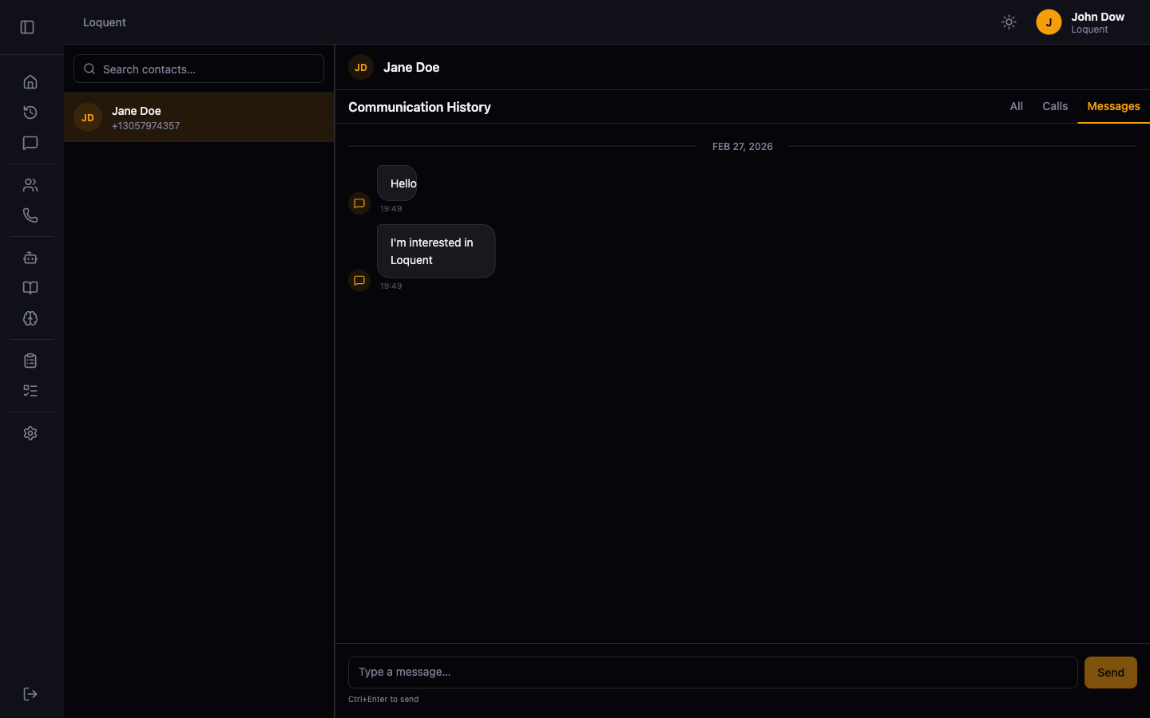Viewport: 1150px width, 718px height.
Task: Open the Knowledge base book icon
Action: pos(30,287)
